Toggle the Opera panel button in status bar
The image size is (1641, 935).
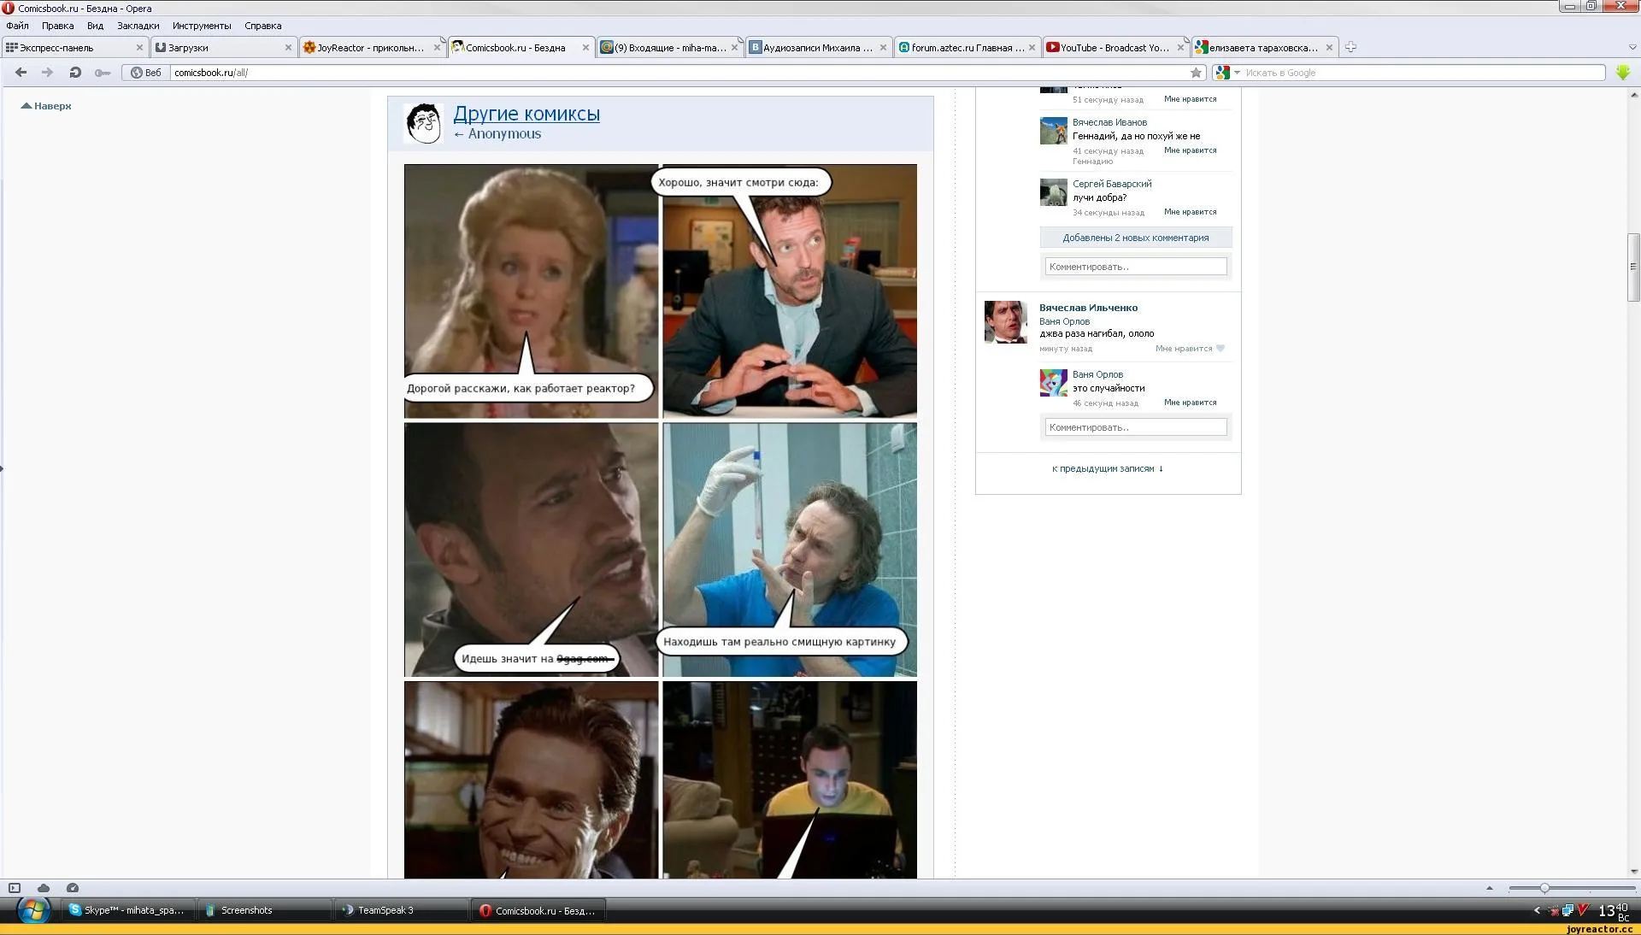14,888
